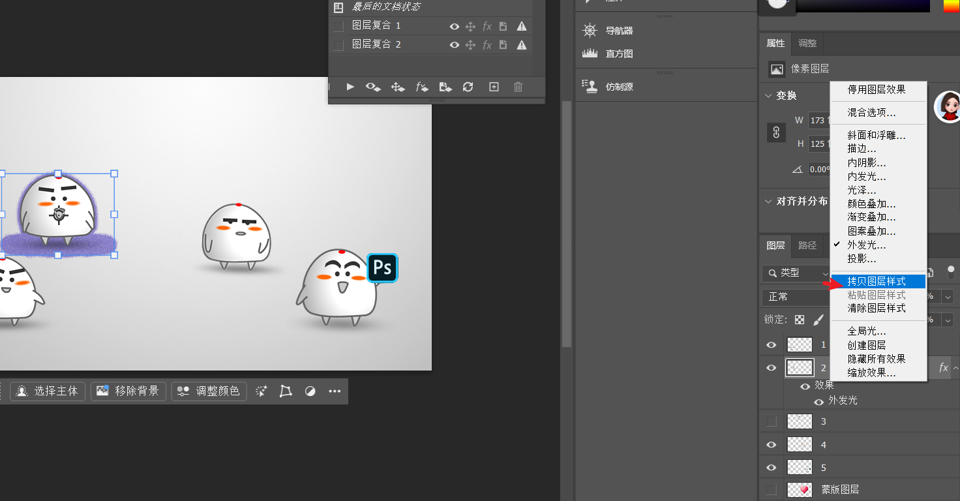This screenshot has width=960, height=501.
Task: Toggle visibility eye on 图层复合 1 row
Action: (x=455, y=27)
